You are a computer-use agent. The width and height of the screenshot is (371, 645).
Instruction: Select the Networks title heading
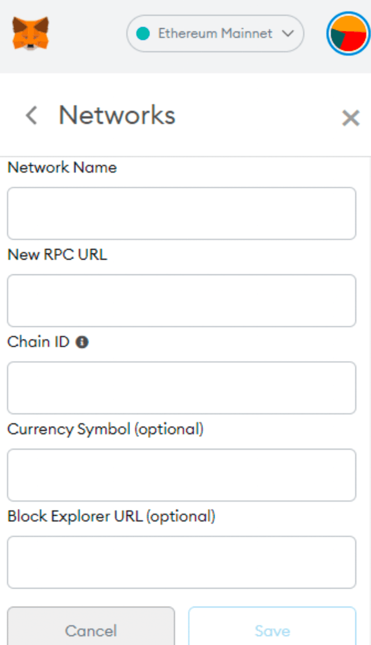pyautogui.click(x=116, y=115)
